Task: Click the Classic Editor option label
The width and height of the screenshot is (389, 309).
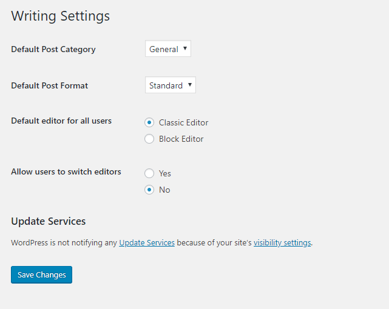Action: pyautogui.click(x=184, y=122)
